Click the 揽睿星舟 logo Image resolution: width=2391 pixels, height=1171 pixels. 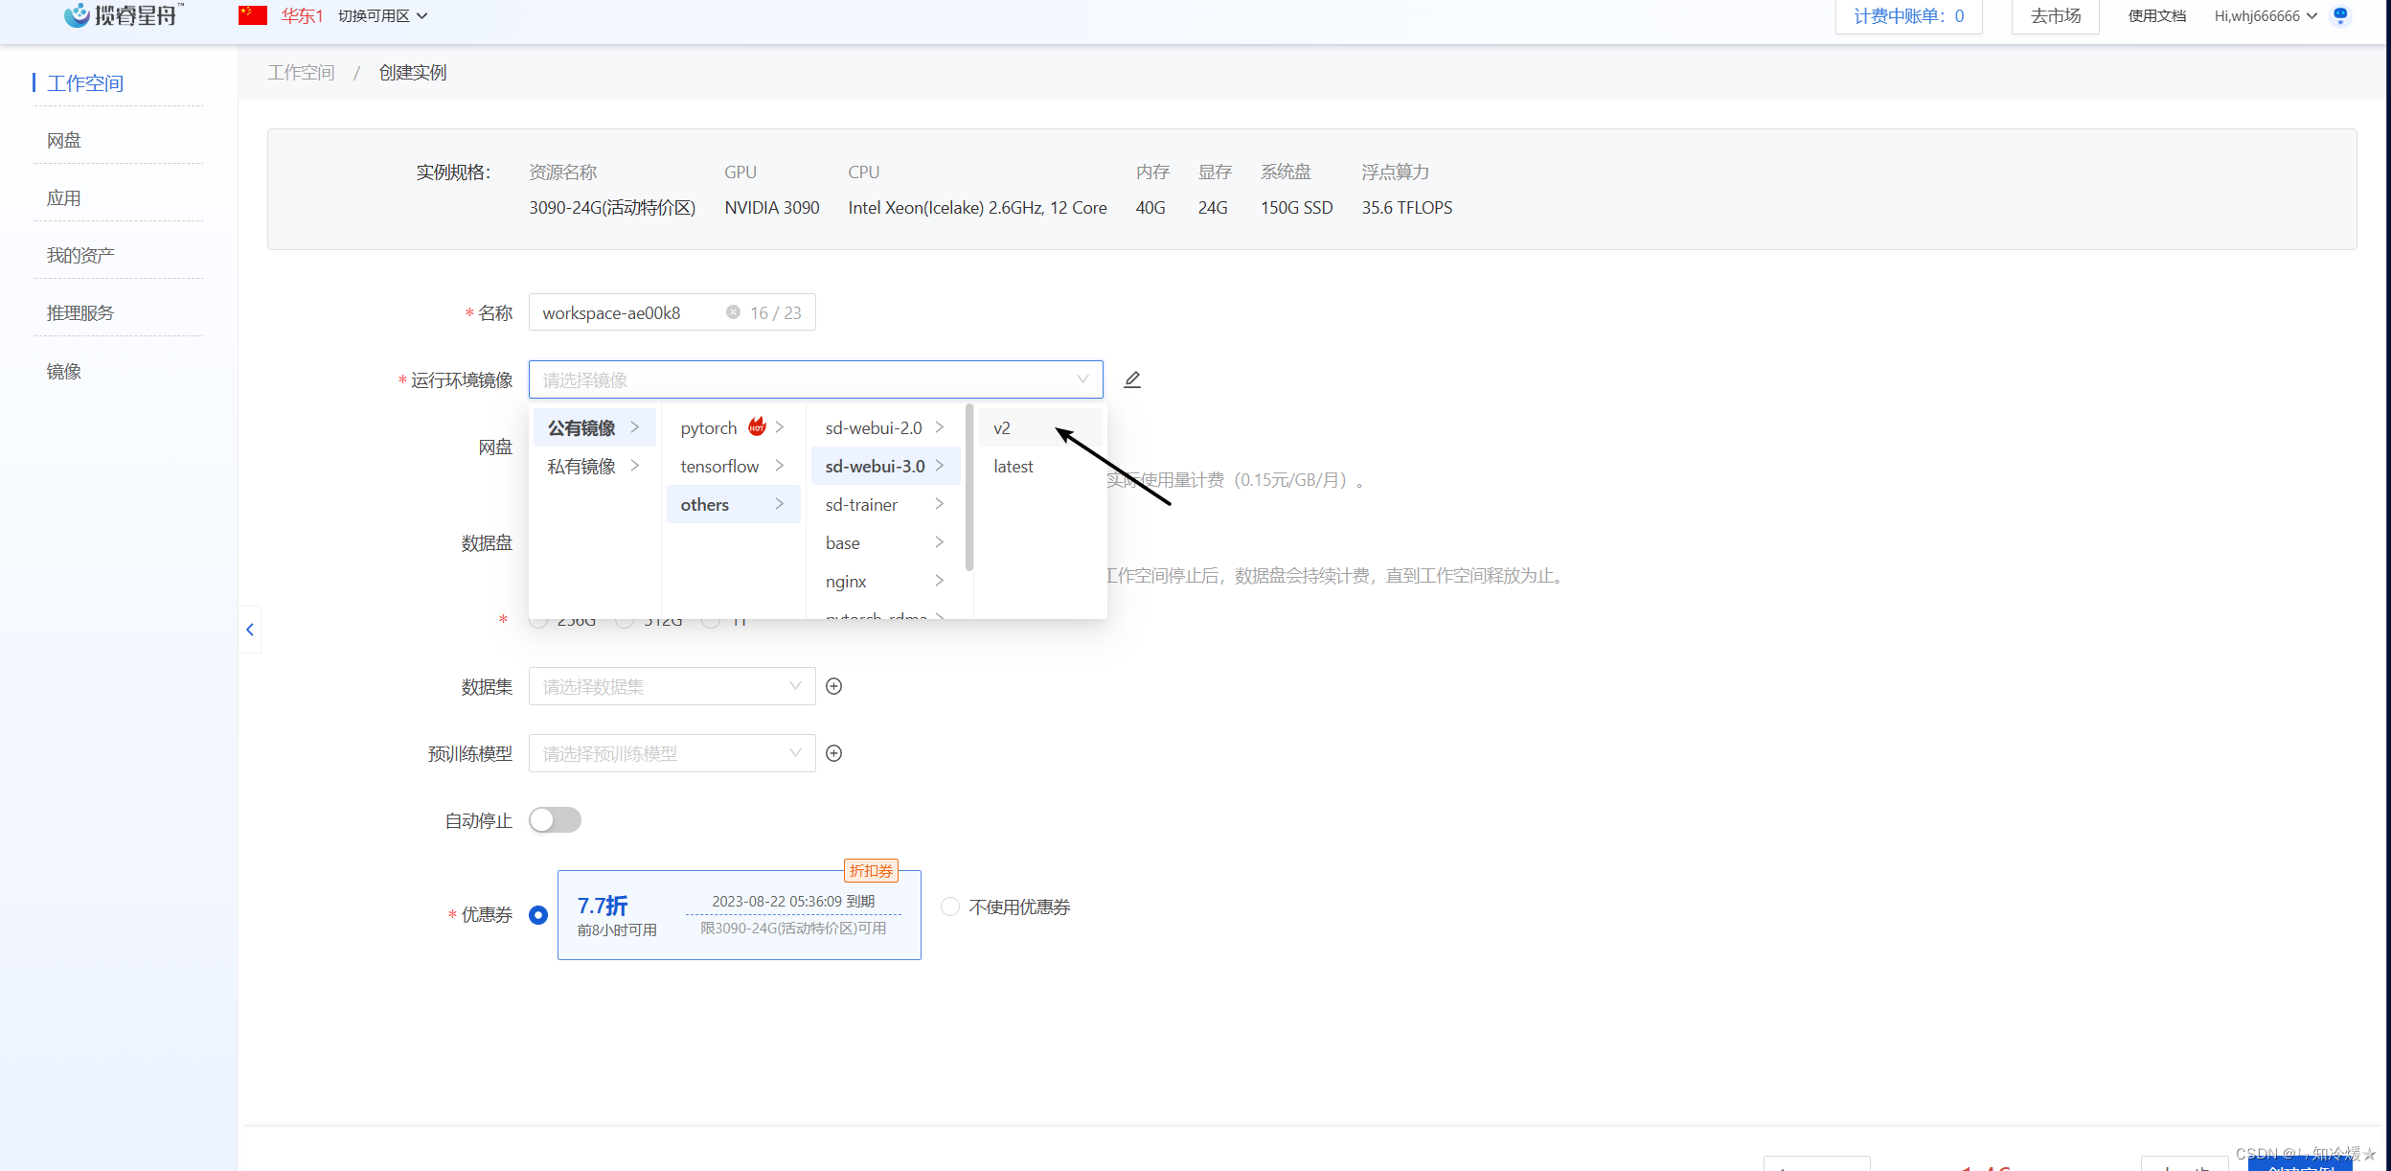[123, 15]
